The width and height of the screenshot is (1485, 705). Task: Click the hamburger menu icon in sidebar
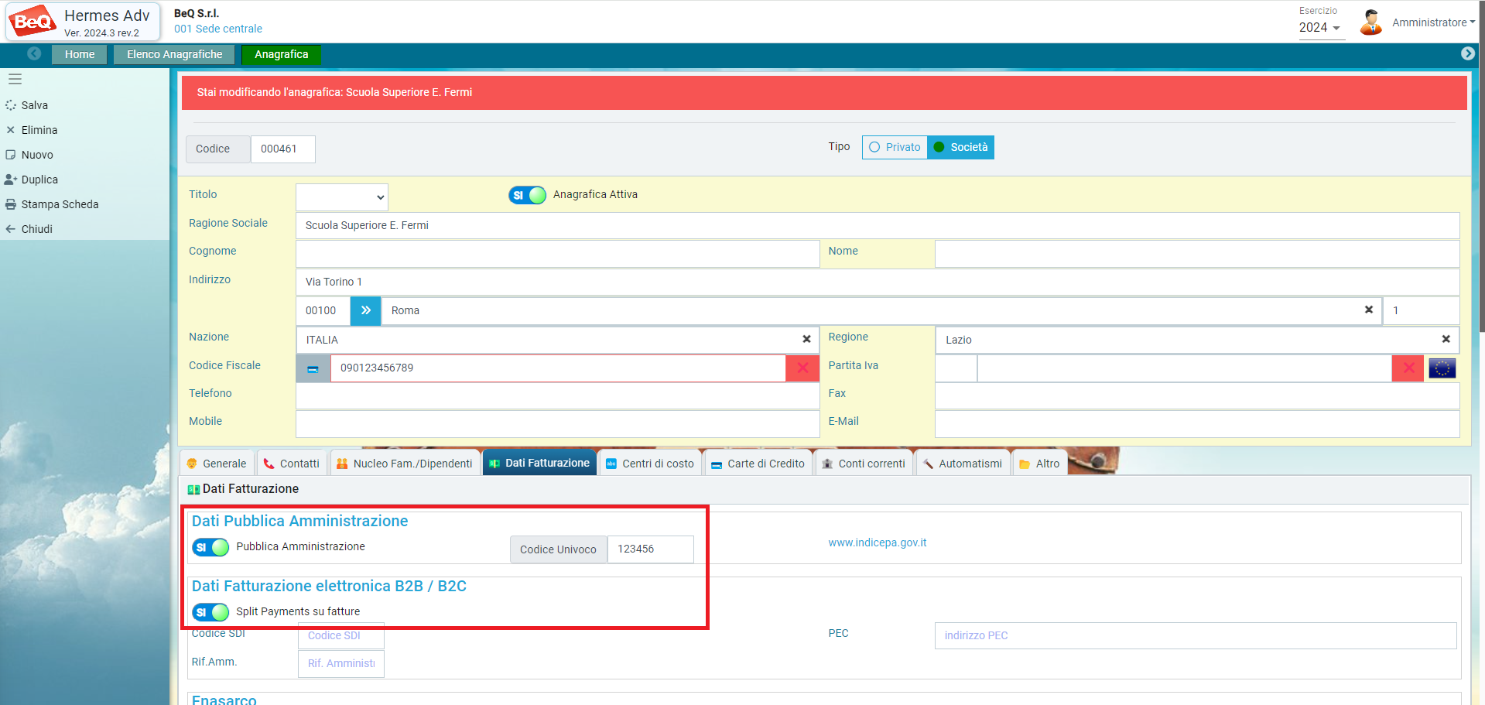(15, 79)
